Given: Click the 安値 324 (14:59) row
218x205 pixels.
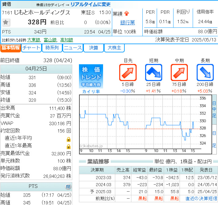Looking at the screenshot, I should coord(36,93).
